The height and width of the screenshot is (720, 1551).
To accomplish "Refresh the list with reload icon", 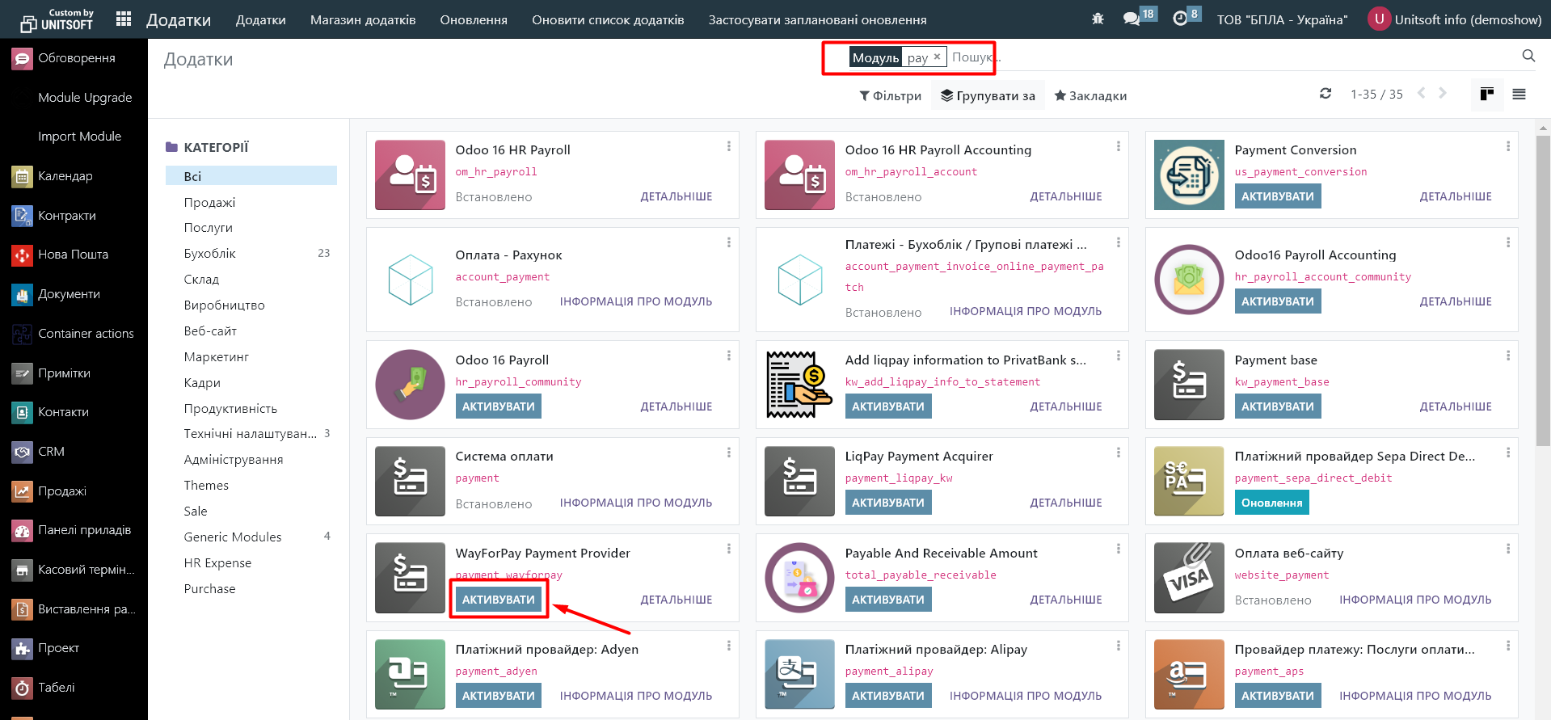I will click(x=1326, y=94).
